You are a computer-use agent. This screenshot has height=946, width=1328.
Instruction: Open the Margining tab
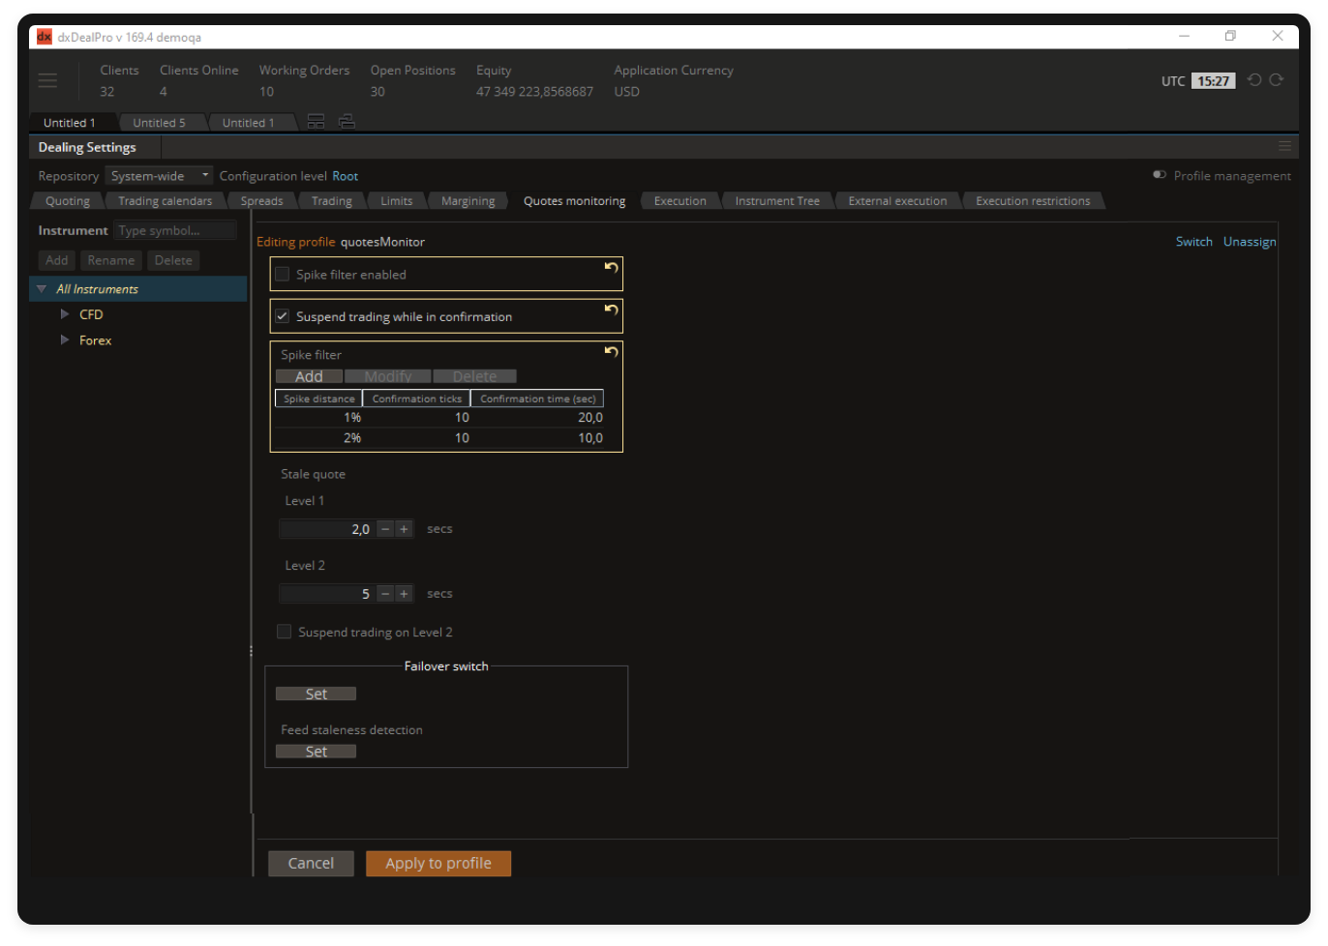468,201
